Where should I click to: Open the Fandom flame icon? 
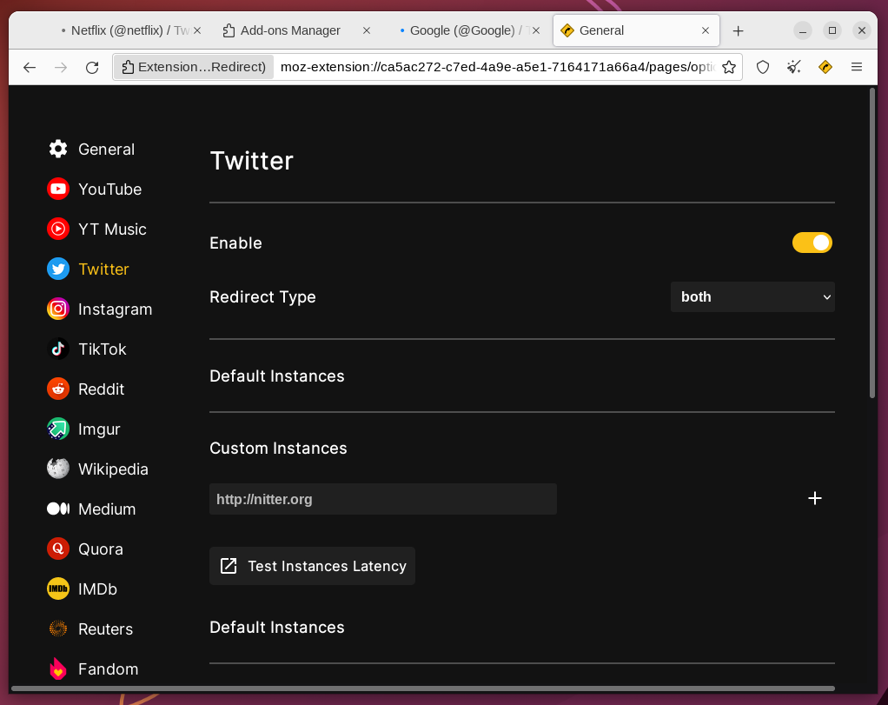57,668
